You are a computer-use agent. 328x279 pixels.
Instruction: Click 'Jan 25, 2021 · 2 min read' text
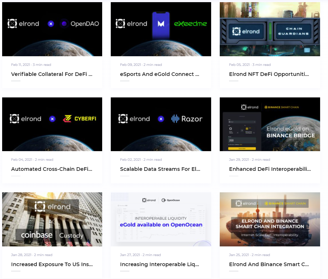(249, 255)
